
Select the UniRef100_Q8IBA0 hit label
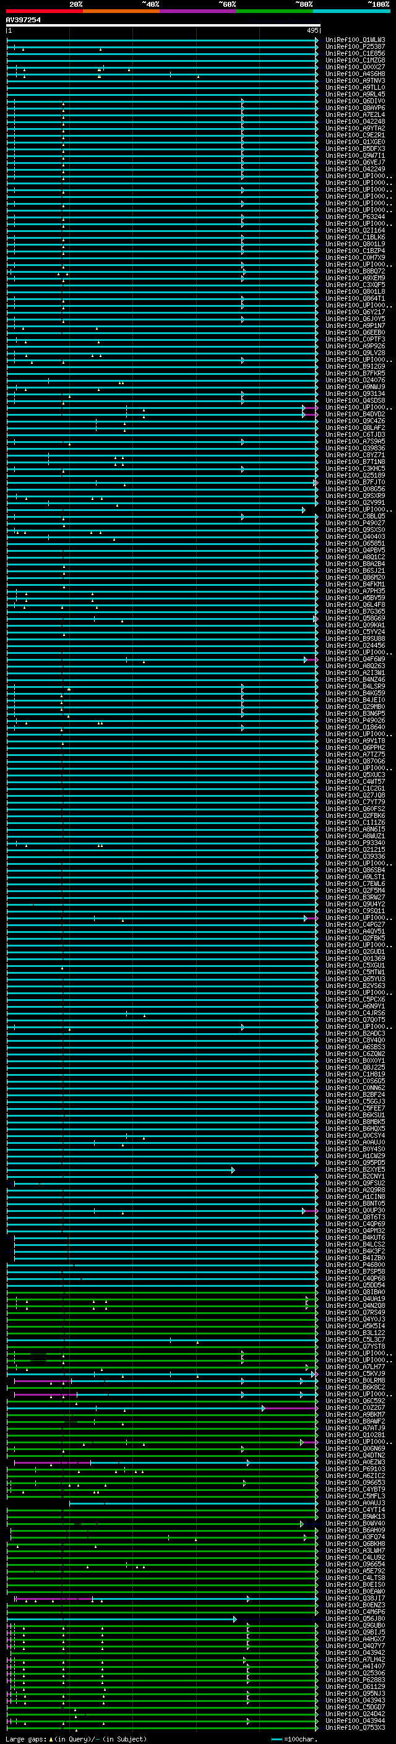(x=355, y=1292)
